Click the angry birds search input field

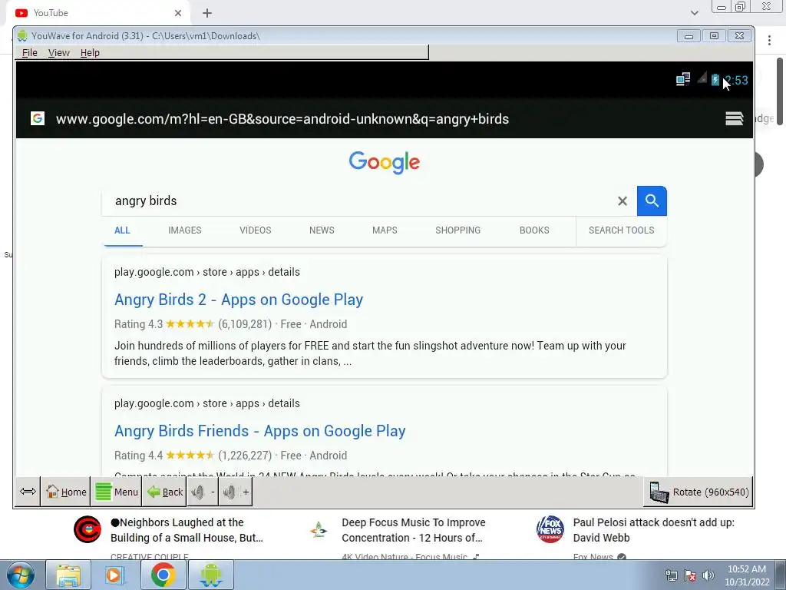tap(358, 201)
